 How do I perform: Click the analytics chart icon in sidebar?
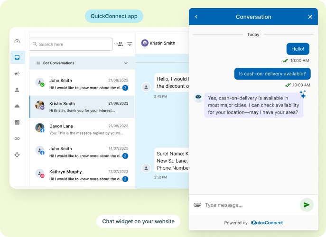click(17, 122)
